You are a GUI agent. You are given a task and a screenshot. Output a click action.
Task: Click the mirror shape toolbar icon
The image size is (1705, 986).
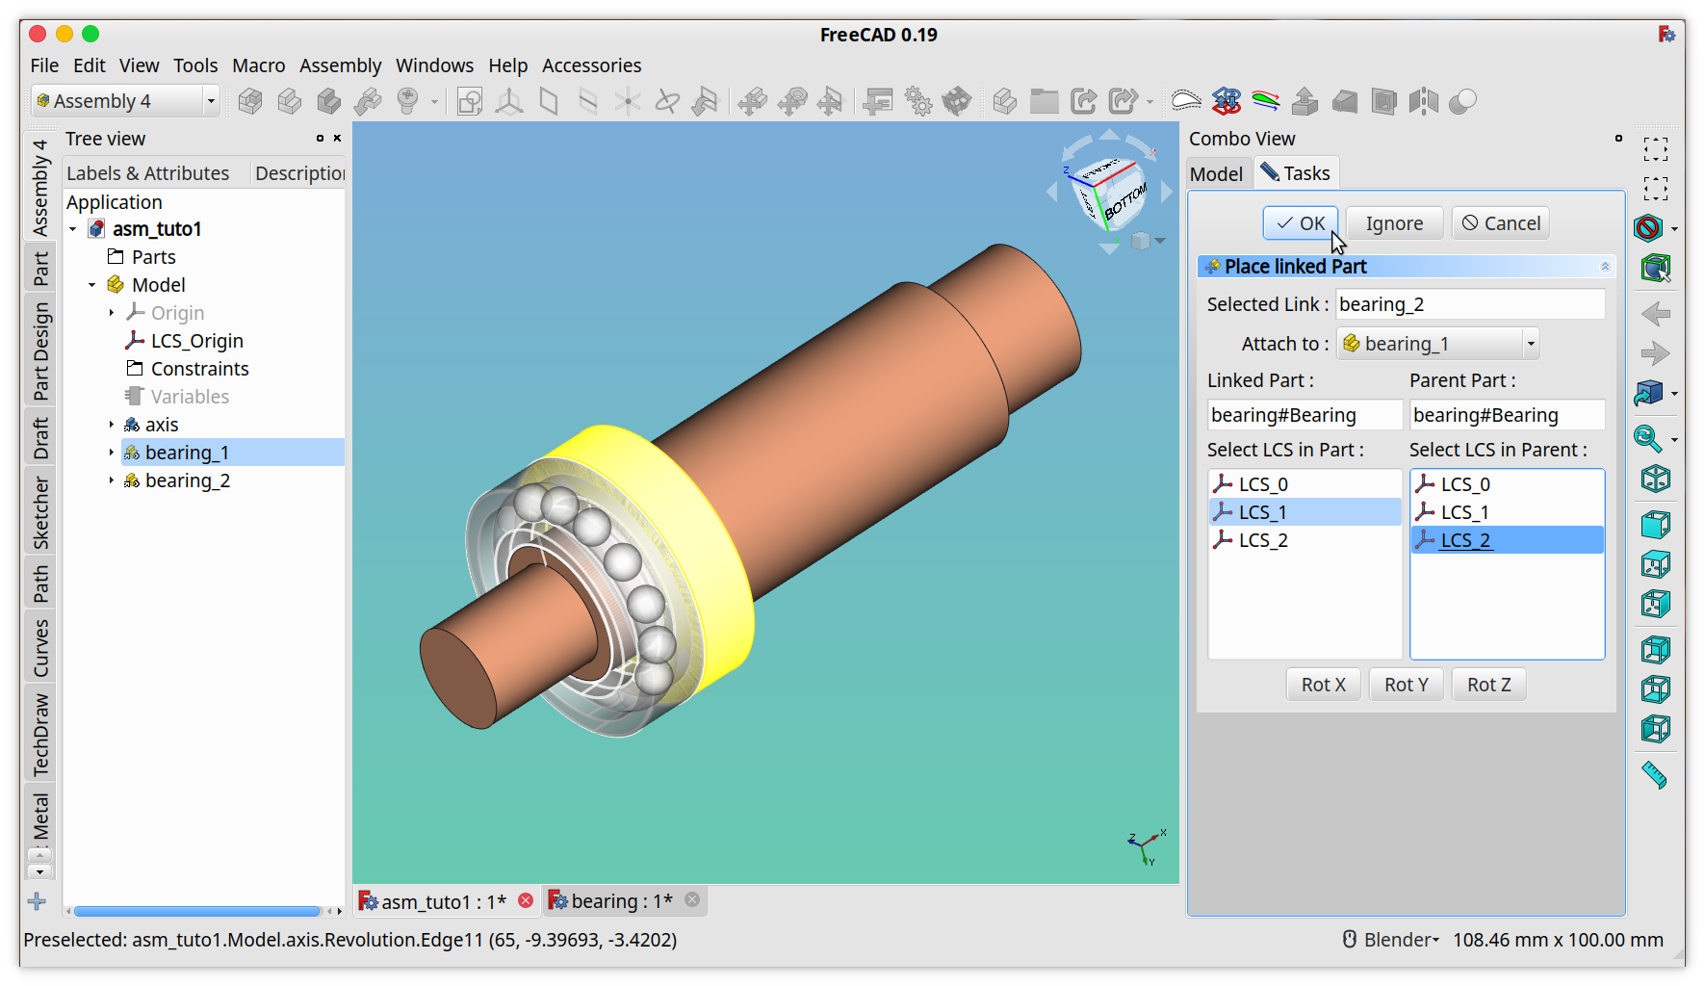coord(1423,101)
